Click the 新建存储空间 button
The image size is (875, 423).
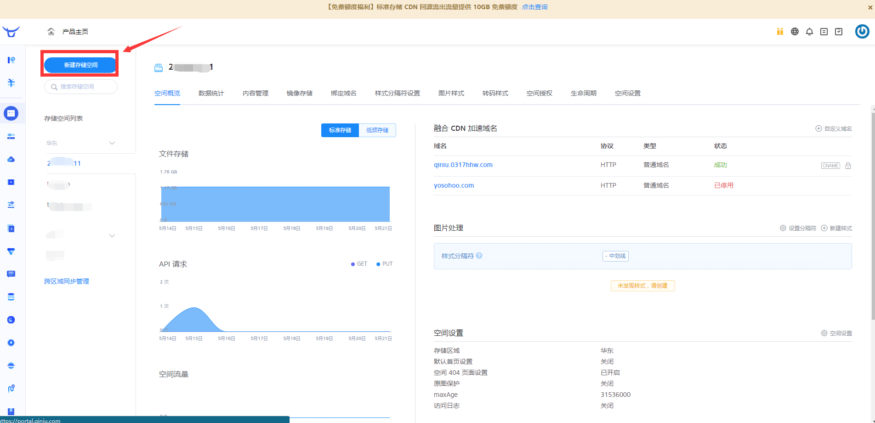pyautogui.click(x=80, y=65)
